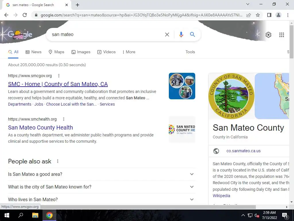The image size is (294, 221).
Task: Open the search Tools button
Action: [190, 52]
